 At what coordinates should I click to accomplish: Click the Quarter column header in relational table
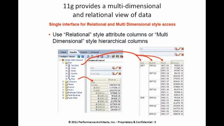click(x=155, y=63)
